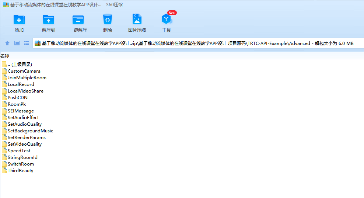Click the folder icon beside SwitchRoom
Viewport: 364px width, 198px height.
pyautogui.click(x=4, y=164)
